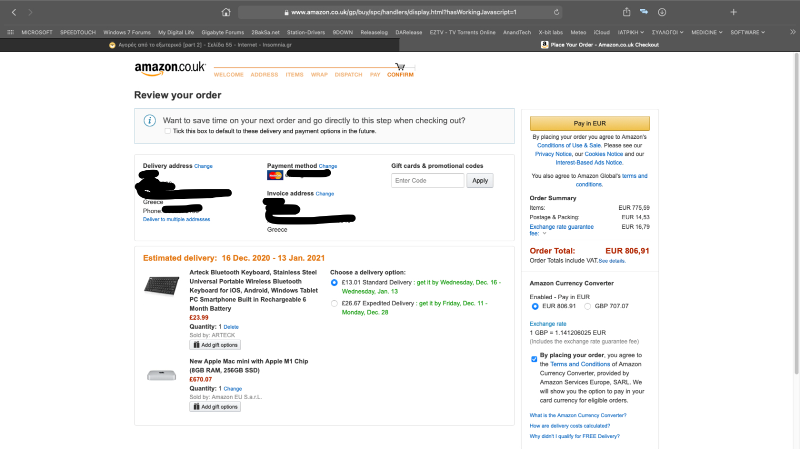The height and width of the screenshot is (449, 800).
Task: Select the £26.67 Expedited Delivery option
Action: (334, 304)
